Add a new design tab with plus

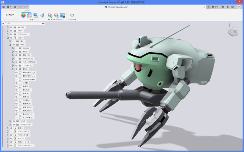pyautogui.click(x=208, y=7)
